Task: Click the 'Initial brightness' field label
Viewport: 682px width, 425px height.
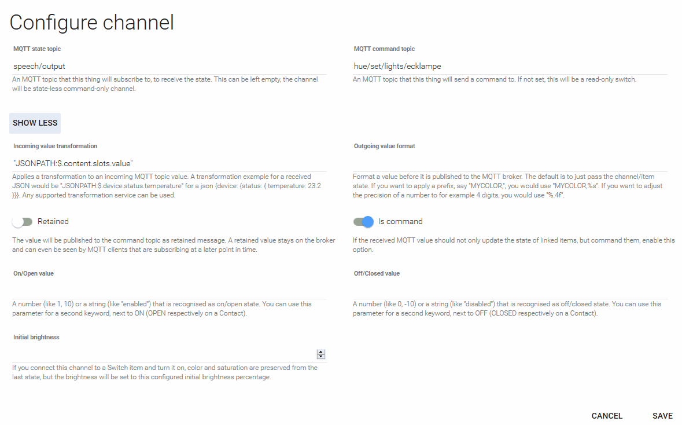Action: point(36,337)
